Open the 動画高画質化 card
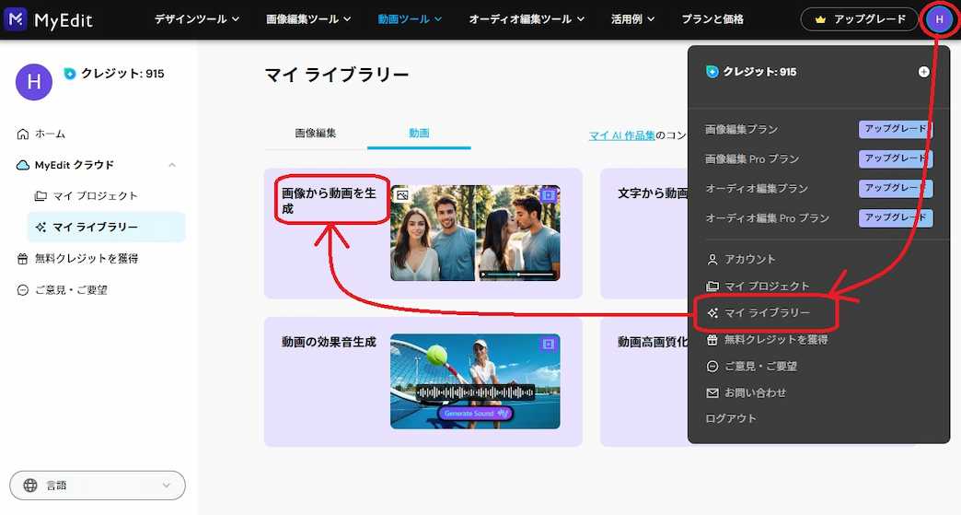Screen dimensions: 961x515 644,382
